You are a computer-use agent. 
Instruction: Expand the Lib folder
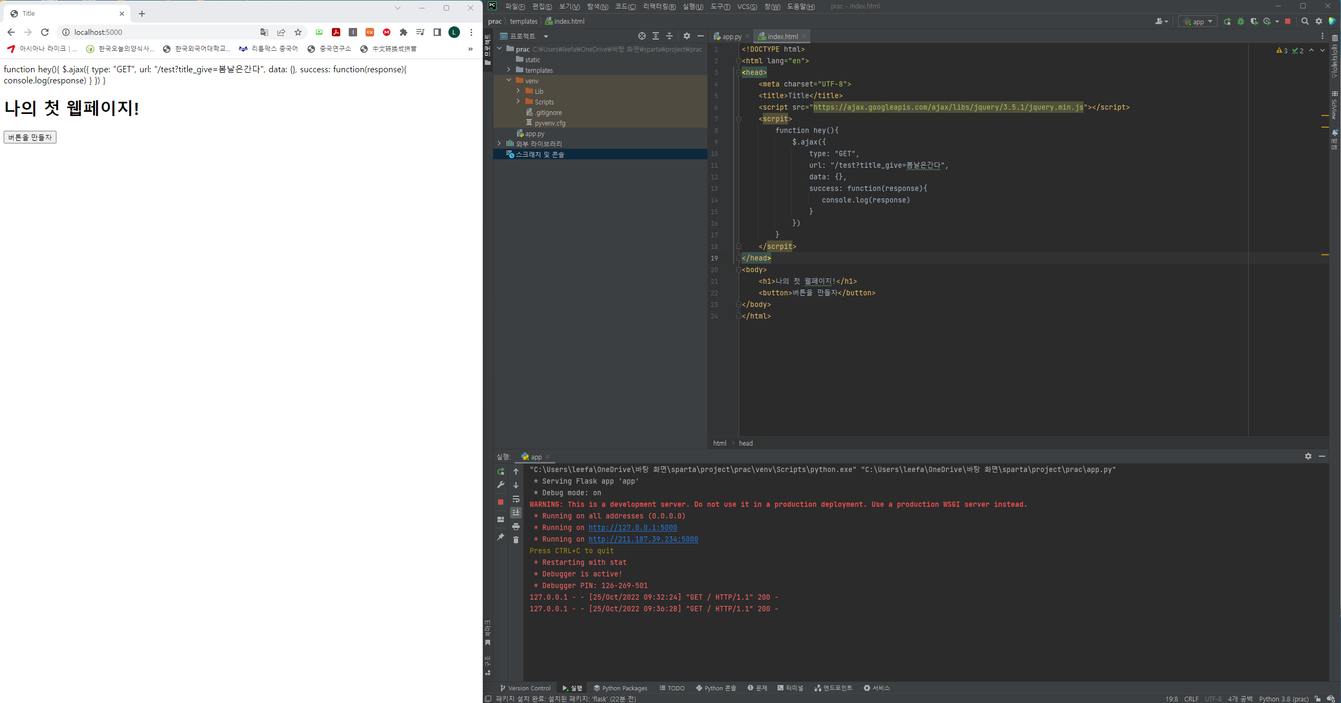[519, 91]
